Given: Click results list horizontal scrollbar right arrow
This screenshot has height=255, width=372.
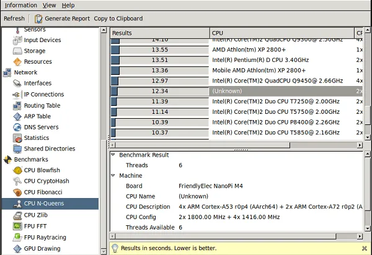Looking at the screenshot, I should [360, 145].
